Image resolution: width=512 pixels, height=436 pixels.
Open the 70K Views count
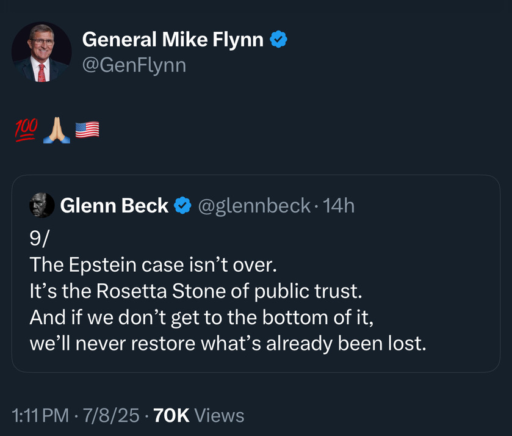click(x=198, y=415)
